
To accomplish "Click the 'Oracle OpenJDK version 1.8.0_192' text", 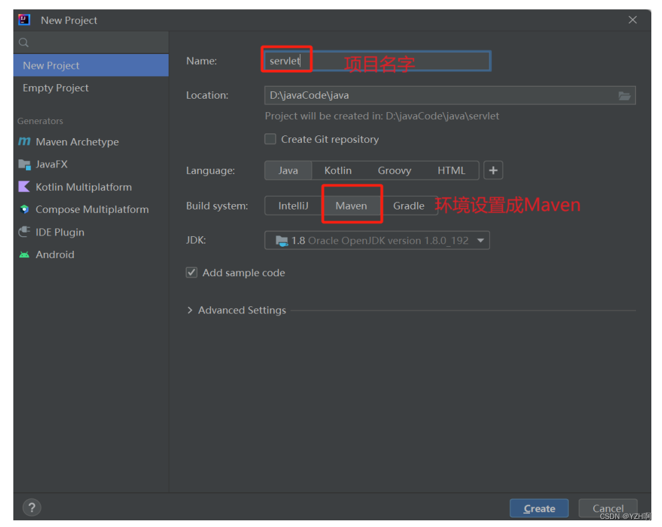I will [389, 240].
